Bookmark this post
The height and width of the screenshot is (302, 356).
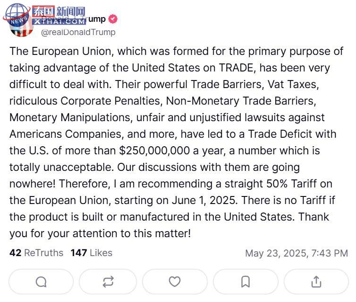pos(246,282)
